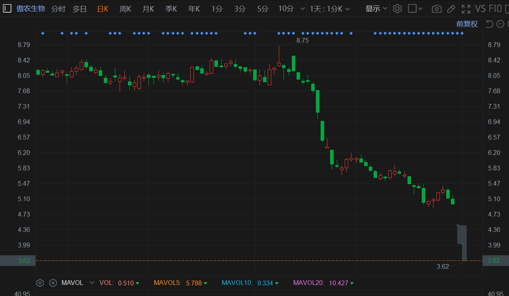The height and width of the screenshot is (296, 509).
Task: Toggle the window layout square box
Action: pyautogui.click(x=413, y=9)
